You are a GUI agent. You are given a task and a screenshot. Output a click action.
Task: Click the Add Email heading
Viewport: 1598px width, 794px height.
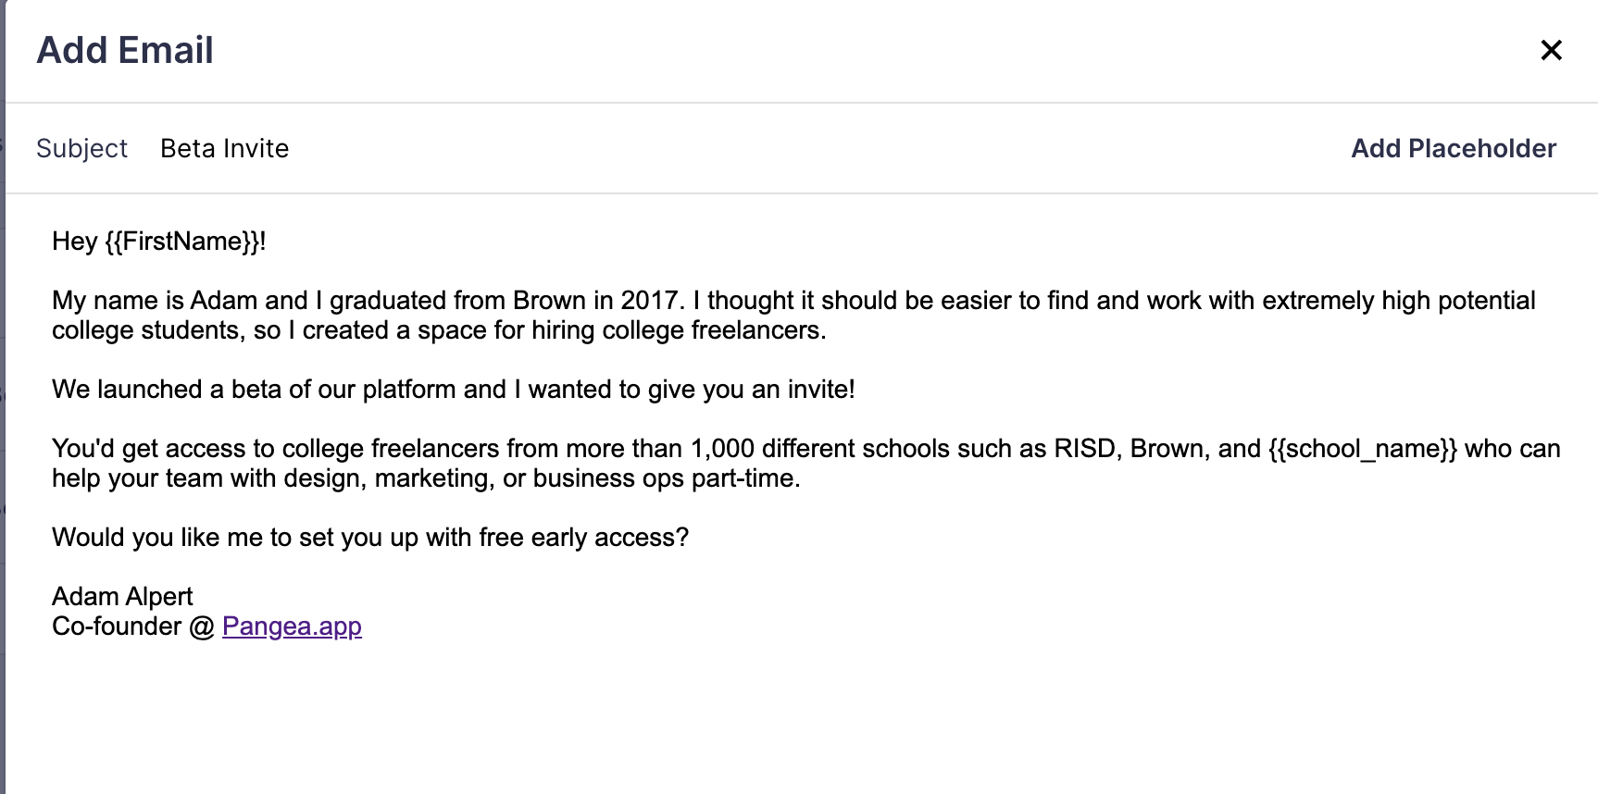coord(125,50)
